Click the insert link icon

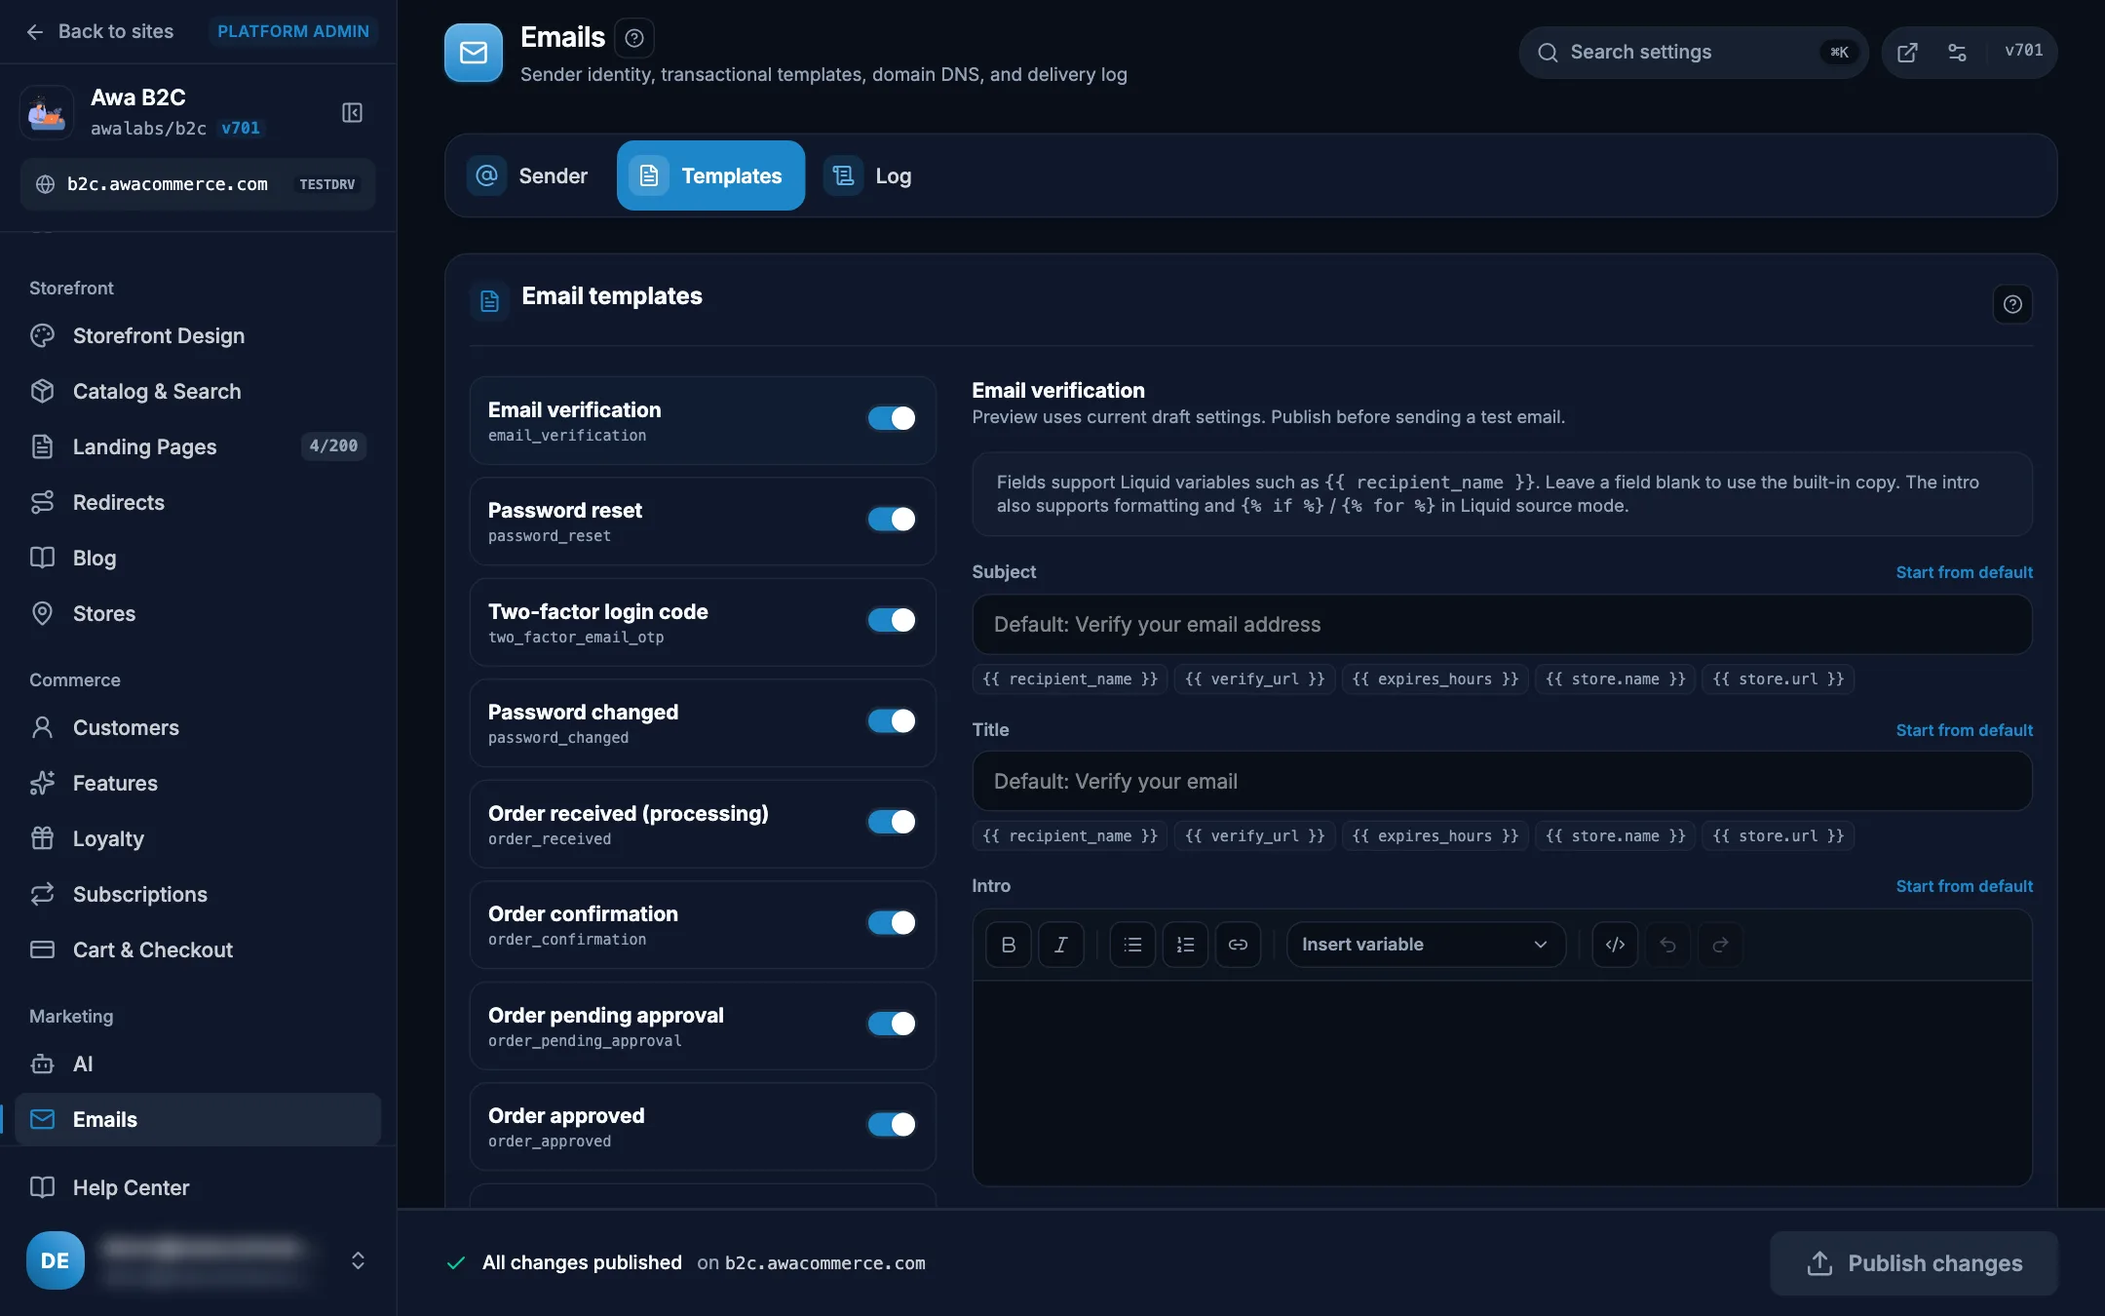pyautogui.click(x=1238, y=945)
